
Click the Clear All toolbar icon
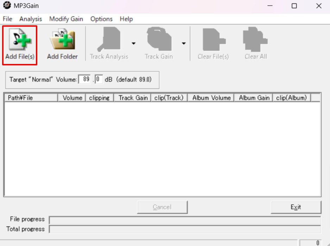click(x=255, y=39)
